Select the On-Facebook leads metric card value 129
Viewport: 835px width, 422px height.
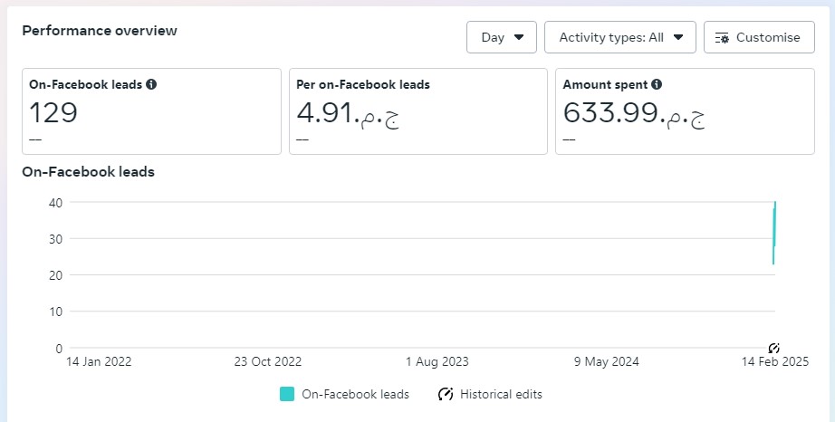(x=53, y=113)
